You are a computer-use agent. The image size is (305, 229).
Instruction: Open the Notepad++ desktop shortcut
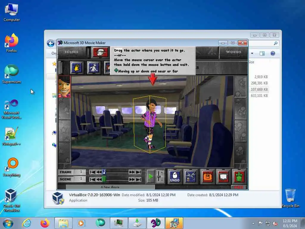pos(12,136)
